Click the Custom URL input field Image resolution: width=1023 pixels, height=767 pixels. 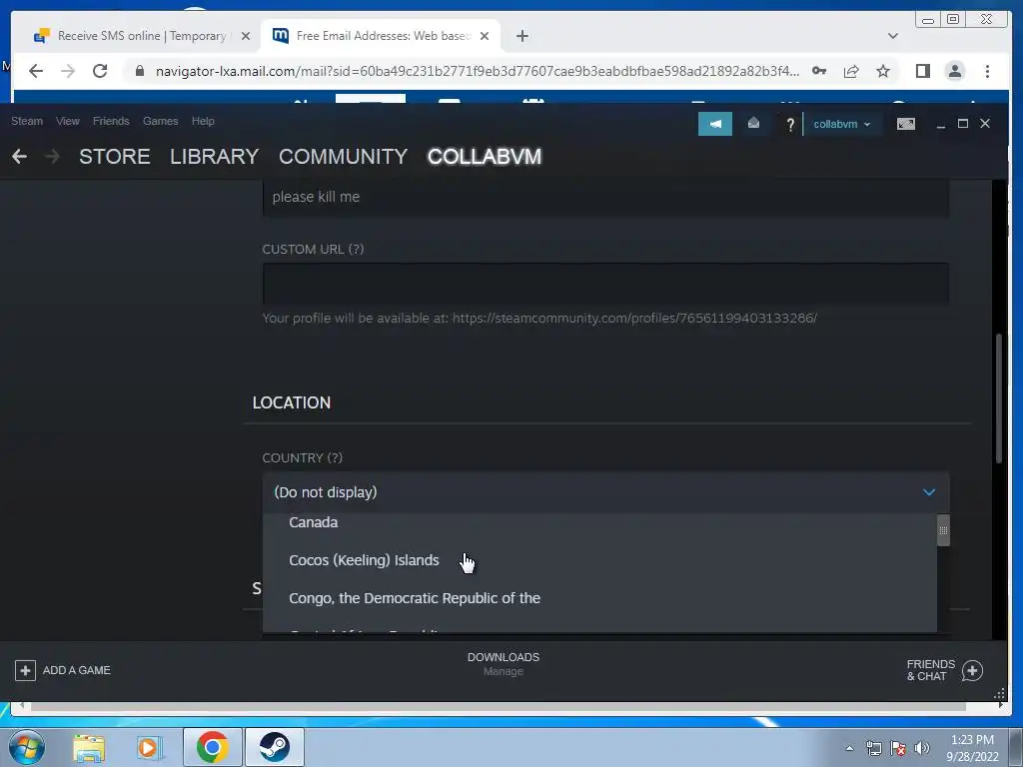click(605, 283)
